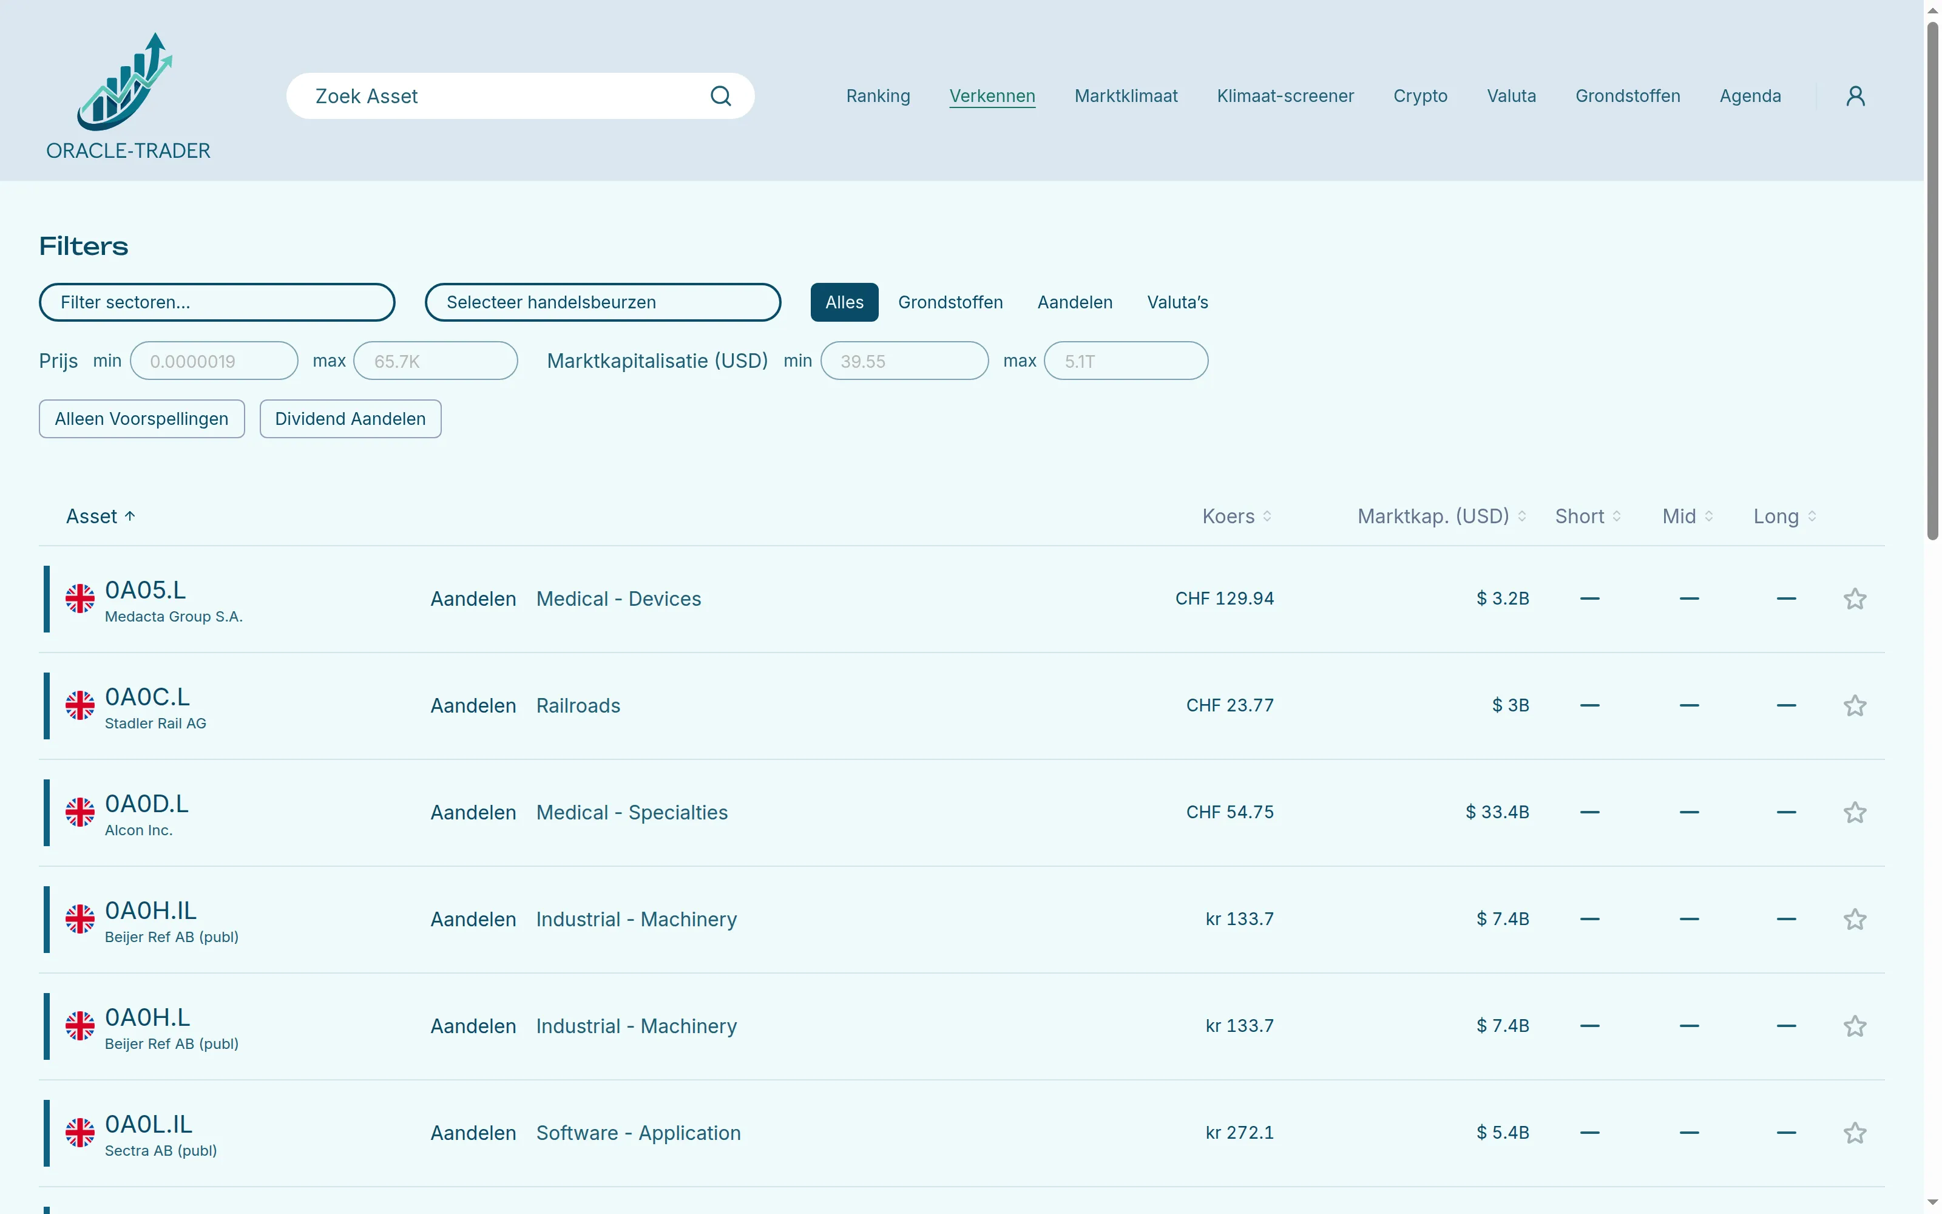1942x1214 pixels.
Task: Star the Sectra AB row
Action: click(x=1855, y=1133)
